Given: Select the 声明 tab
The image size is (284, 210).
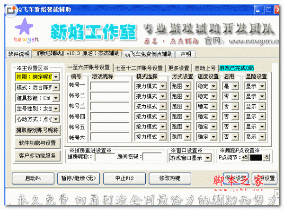Looking at the screenshot, I should pyautogui.click(x=185, y=54).
